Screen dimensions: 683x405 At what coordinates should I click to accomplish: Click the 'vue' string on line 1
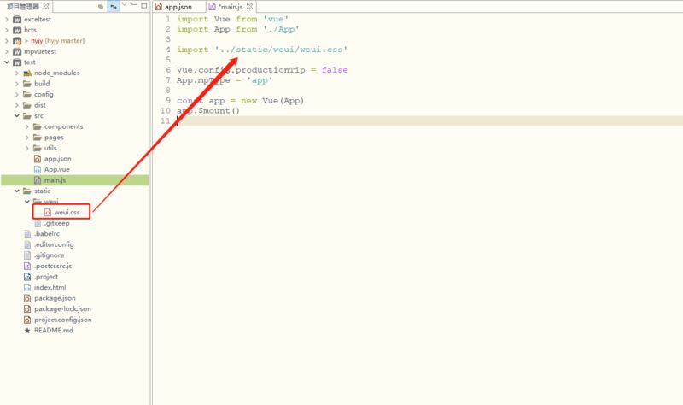click(x=276, y=19)
